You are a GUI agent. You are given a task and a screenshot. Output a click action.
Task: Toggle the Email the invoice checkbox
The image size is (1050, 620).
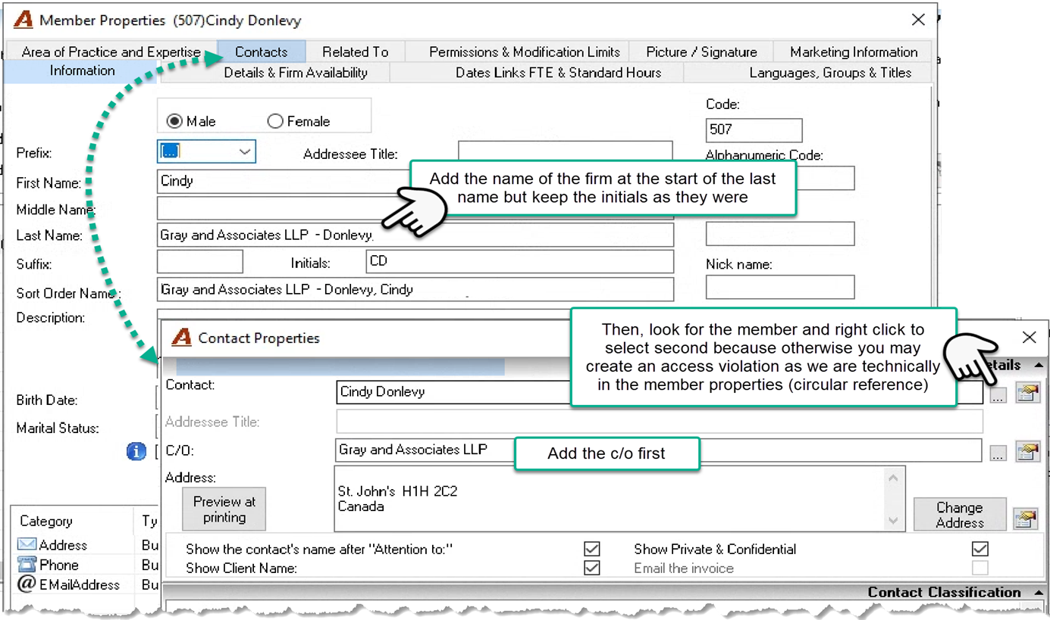click(x=980, y=568)
